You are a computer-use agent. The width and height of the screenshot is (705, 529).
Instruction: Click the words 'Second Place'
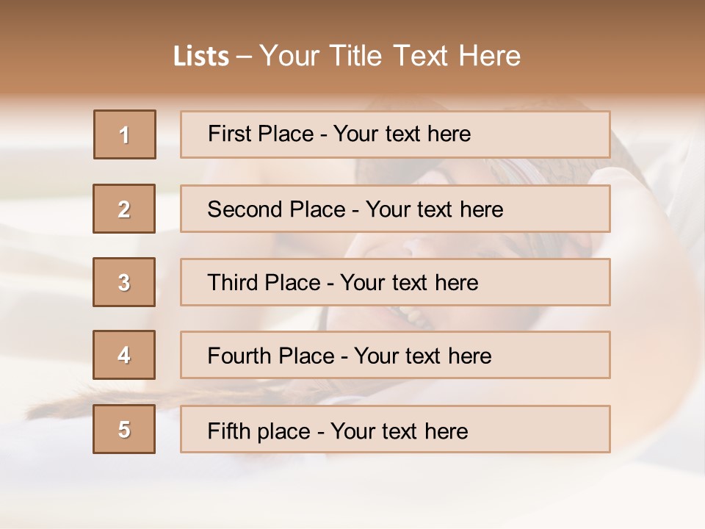(276, 209)
